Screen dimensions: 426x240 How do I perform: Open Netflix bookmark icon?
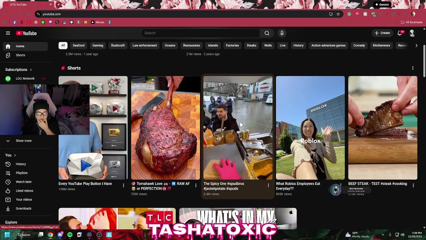[x=22, y=22]
